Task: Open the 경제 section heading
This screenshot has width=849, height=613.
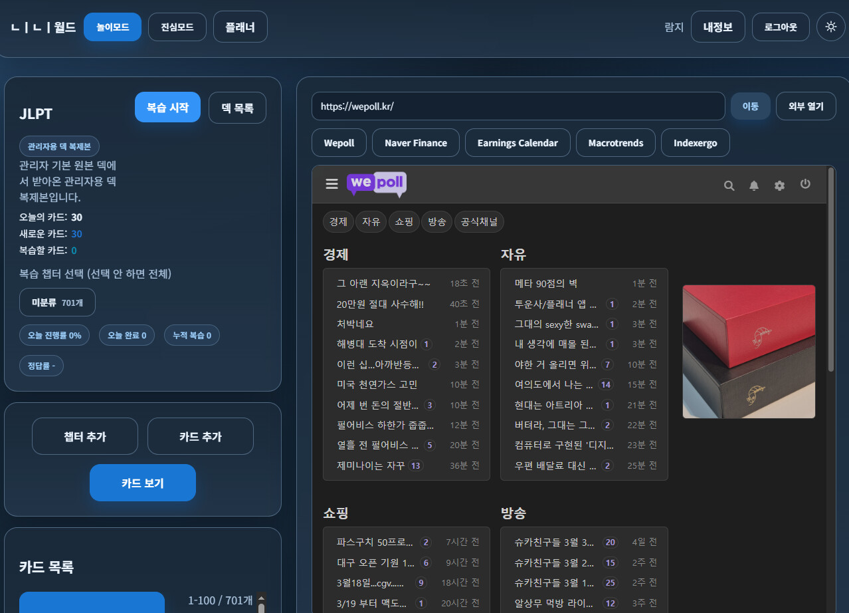Action: click(x=336, y=255)
